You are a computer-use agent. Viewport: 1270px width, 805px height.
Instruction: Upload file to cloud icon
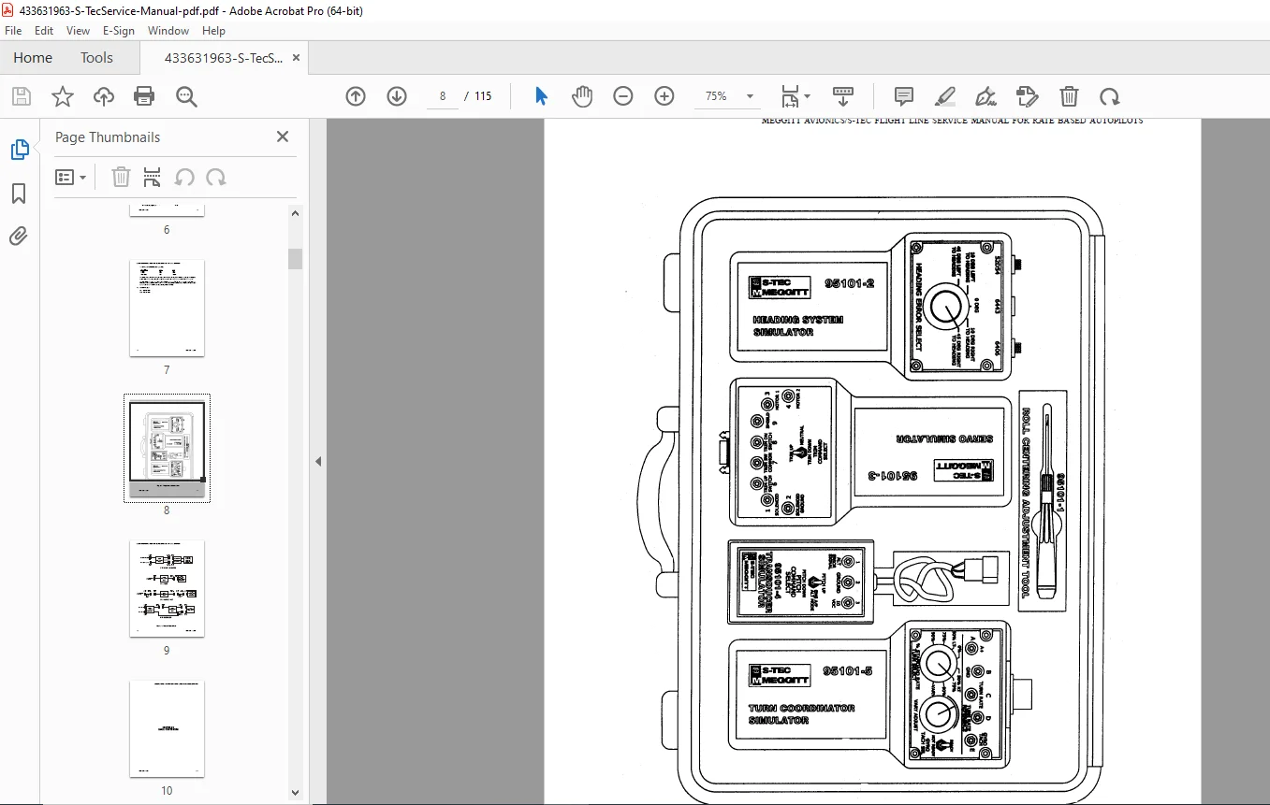(103, 96)
